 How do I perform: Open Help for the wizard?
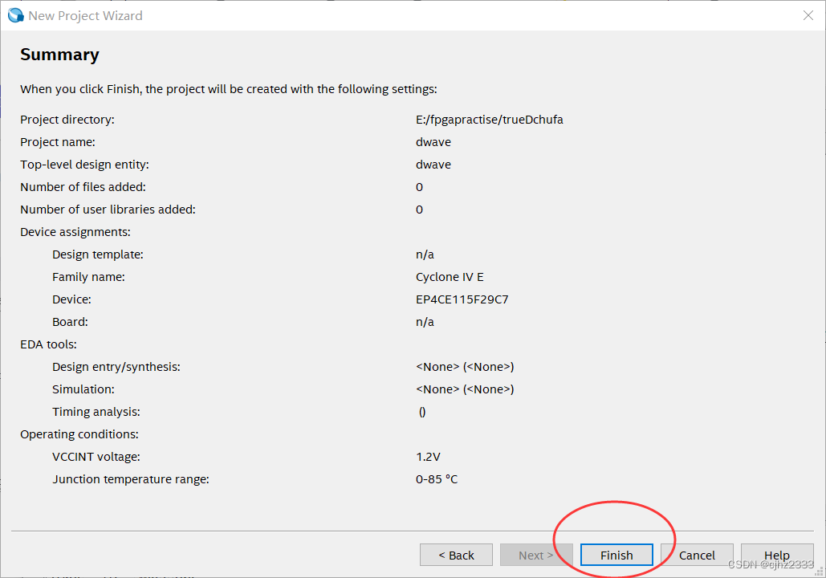pyautogui.click(x=777, y=555)
